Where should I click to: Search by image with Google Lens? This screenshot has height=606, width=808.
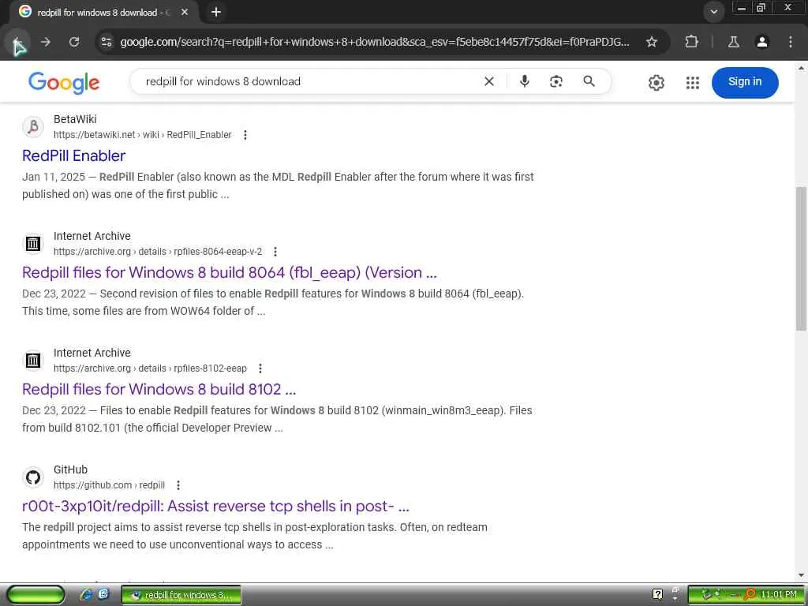[556, 81]
